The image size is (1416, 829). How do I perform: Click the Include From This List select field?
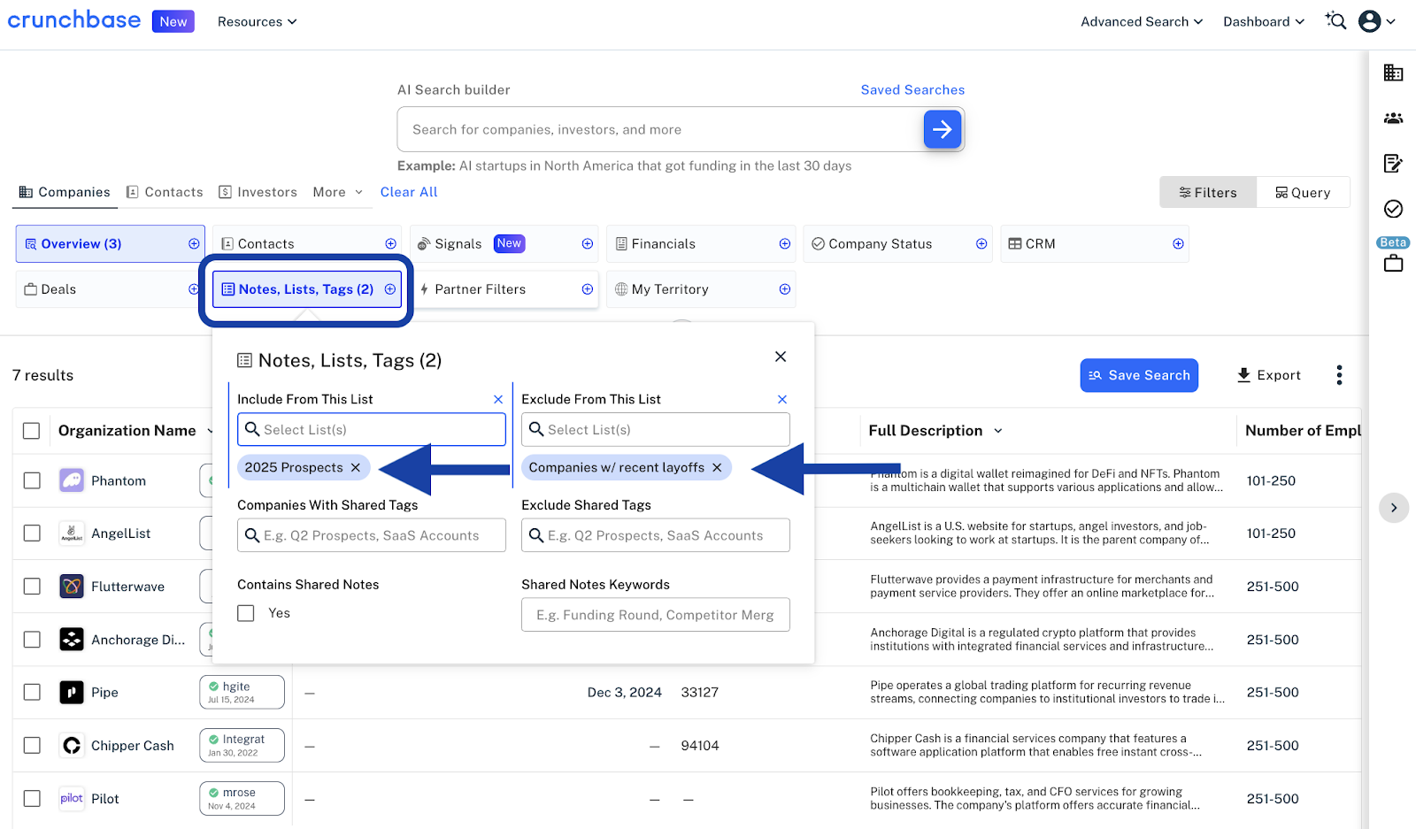[372, 429]
